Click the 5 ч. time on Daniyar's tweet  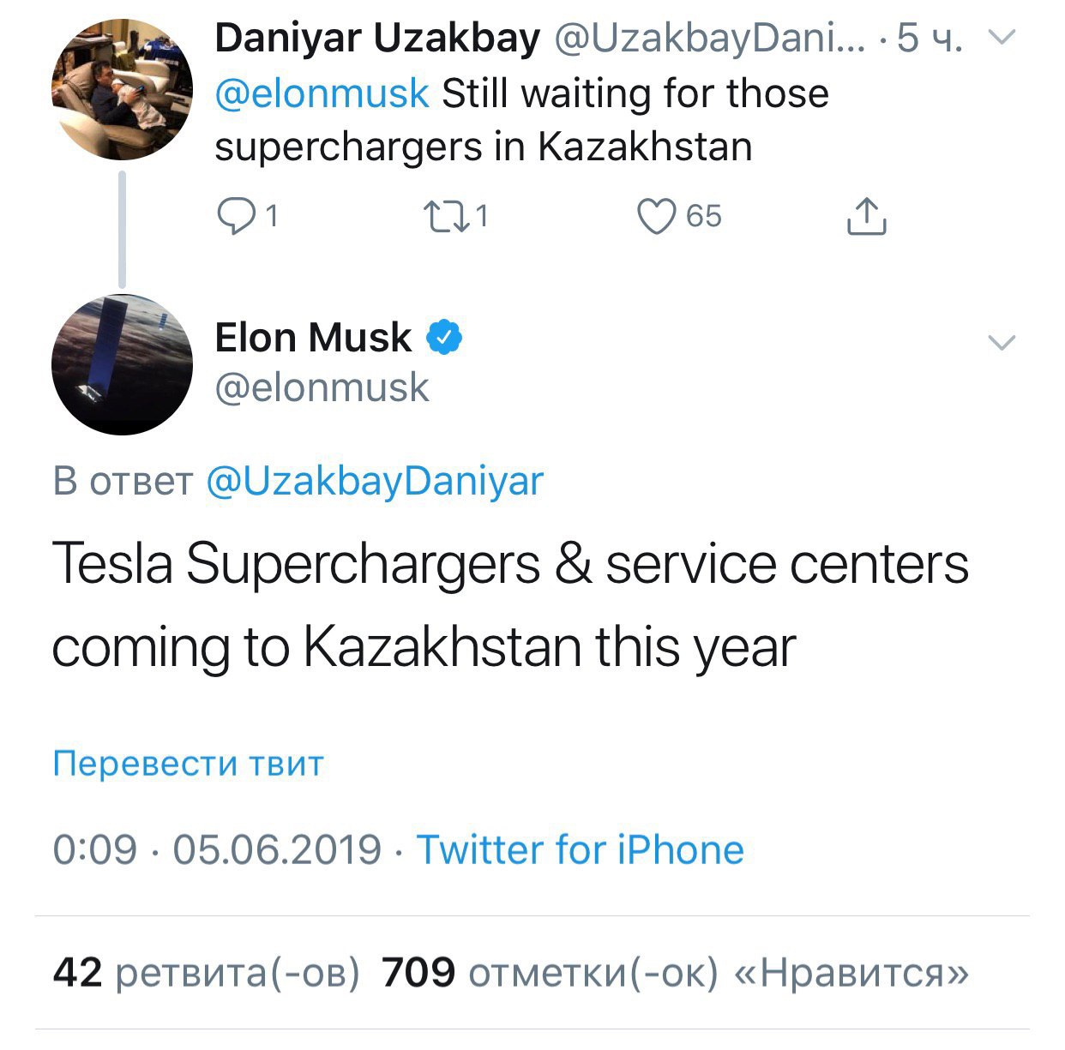coord(930,38)
